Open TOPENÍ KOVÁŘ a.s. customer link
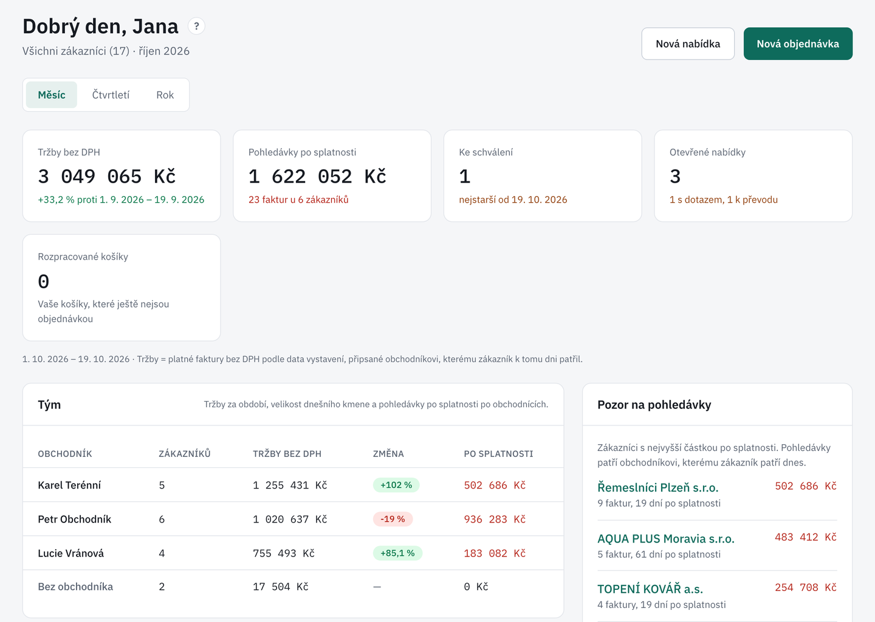875x622 pixels. [x=650, y=589]
